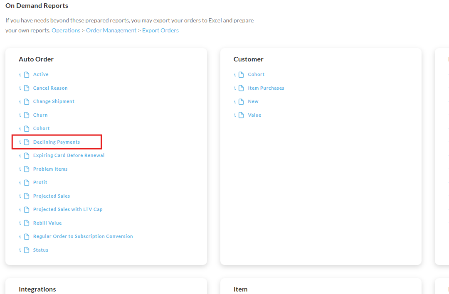Click the document icon for Cancel Reason

(27, 88)
